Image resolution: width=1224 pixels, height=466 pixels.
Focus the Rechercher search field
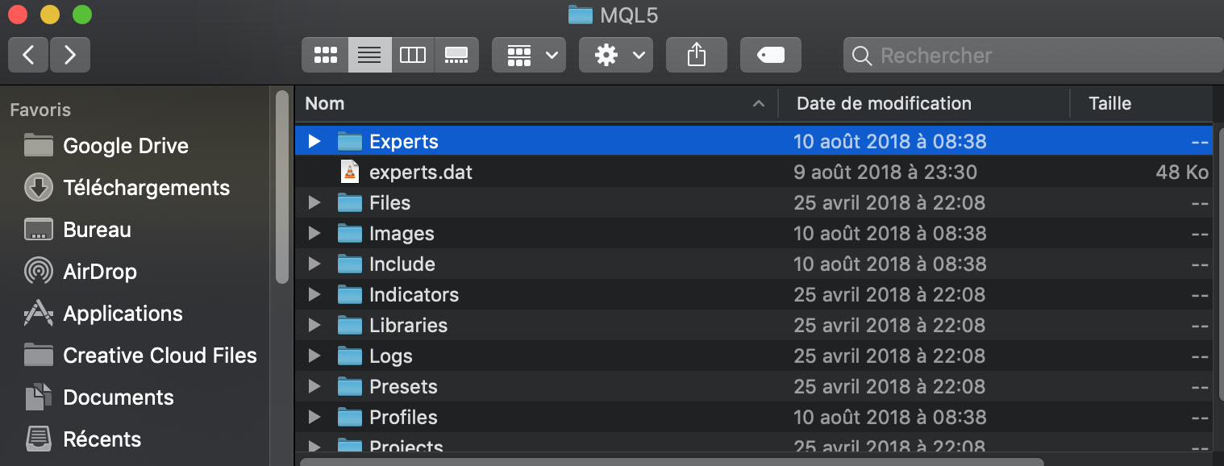coord(1033,55)
